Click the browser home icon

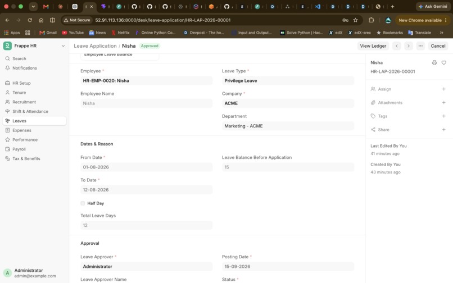(x=41, y=20)
